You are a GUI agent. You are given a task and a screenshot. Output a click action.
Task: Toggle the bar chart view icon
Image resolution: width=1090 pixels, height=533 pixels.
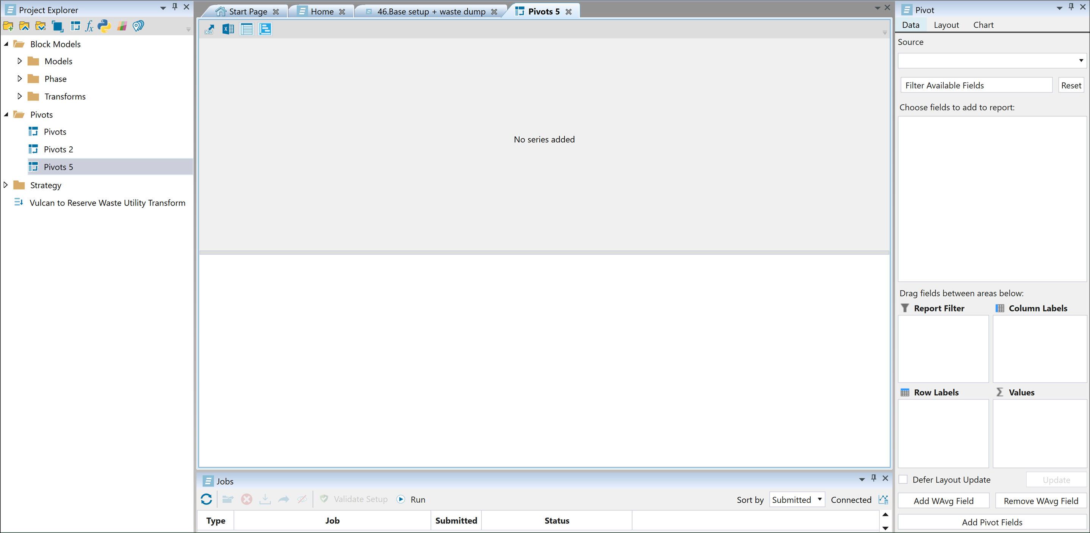[265, 29]
